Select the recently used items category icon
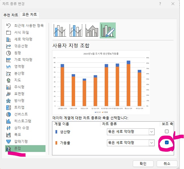This screenshot has width=184, height=169. point(9,26)
